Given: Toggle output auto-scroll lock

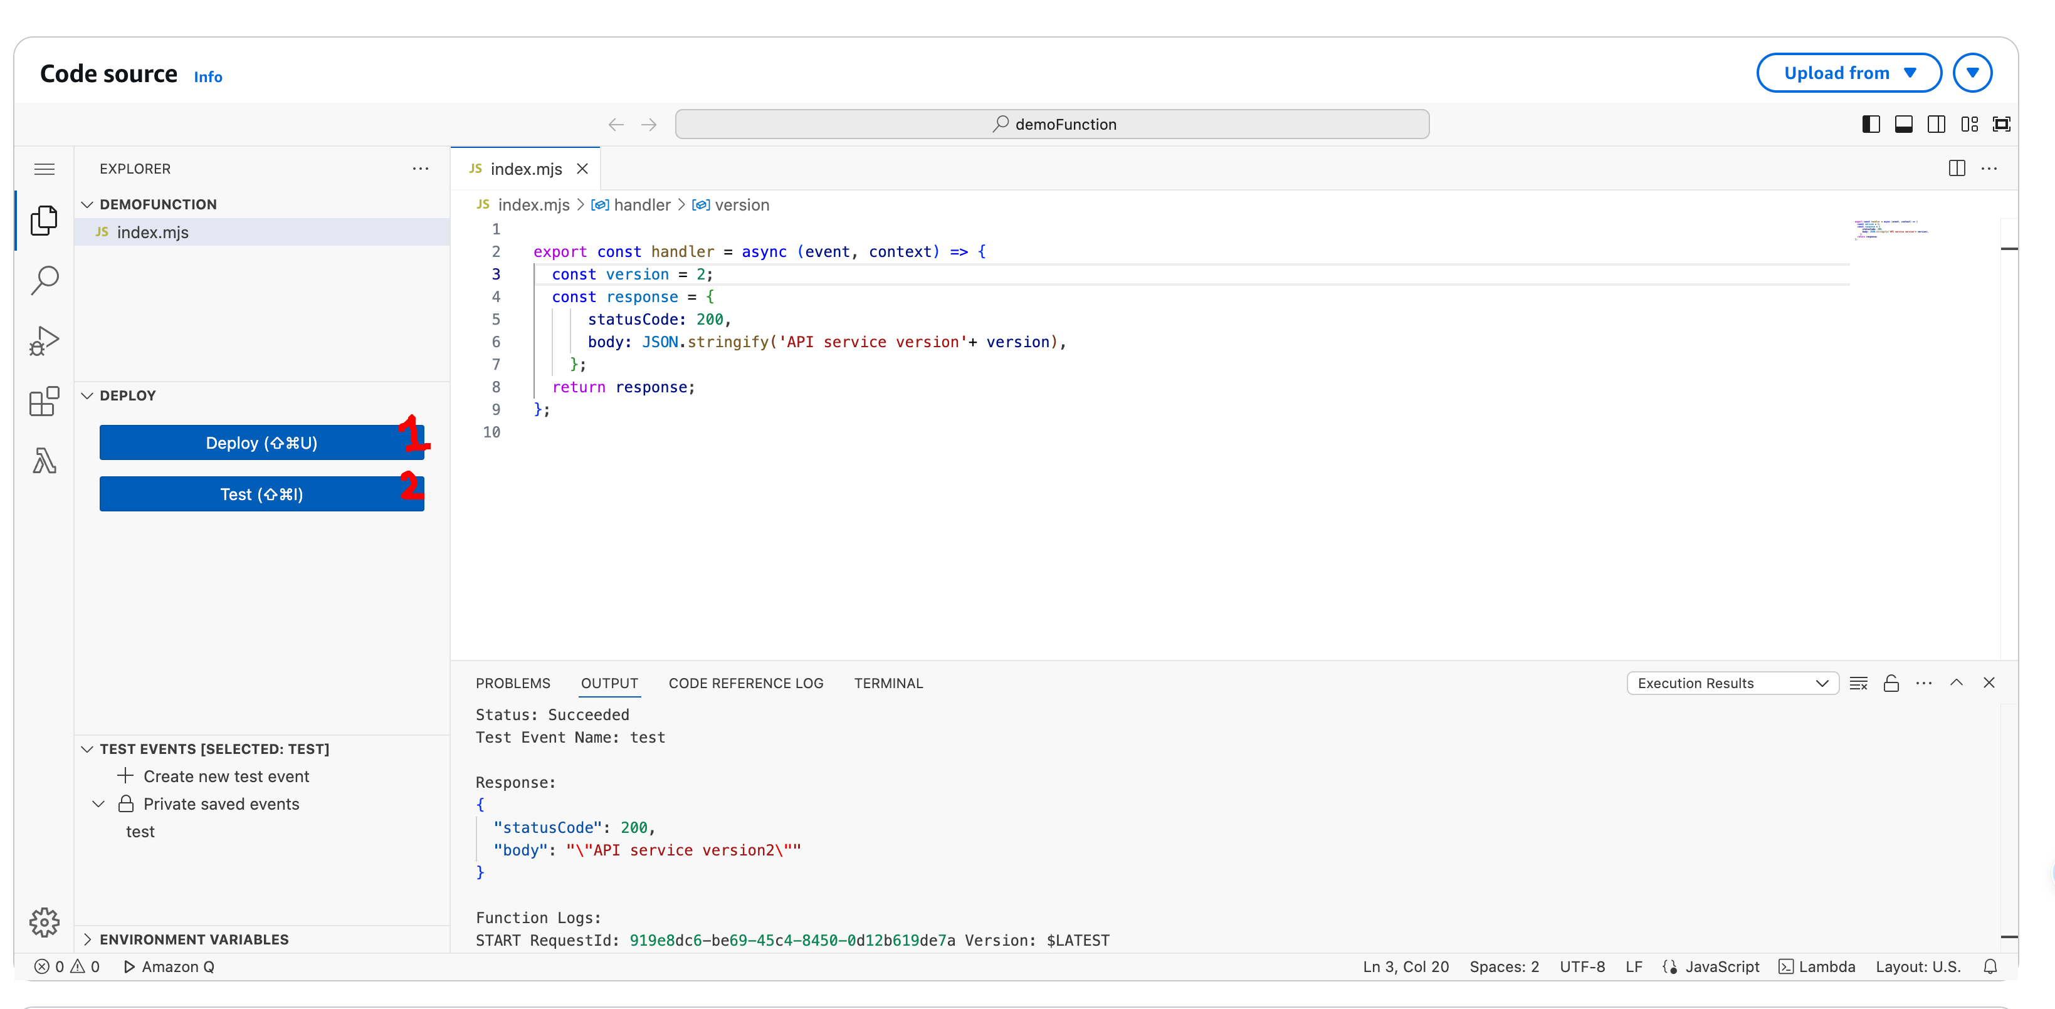Looking at the screenshot, I should [x=1891, y=682].
